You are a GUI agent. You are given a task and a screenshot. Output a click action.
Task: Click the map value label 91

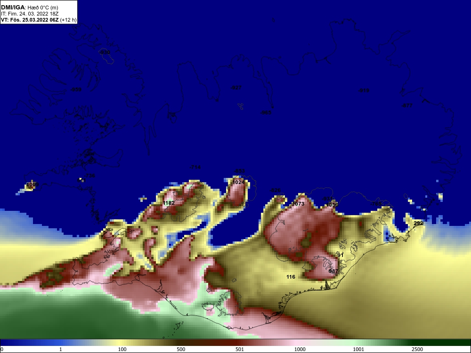coord(341,256)
